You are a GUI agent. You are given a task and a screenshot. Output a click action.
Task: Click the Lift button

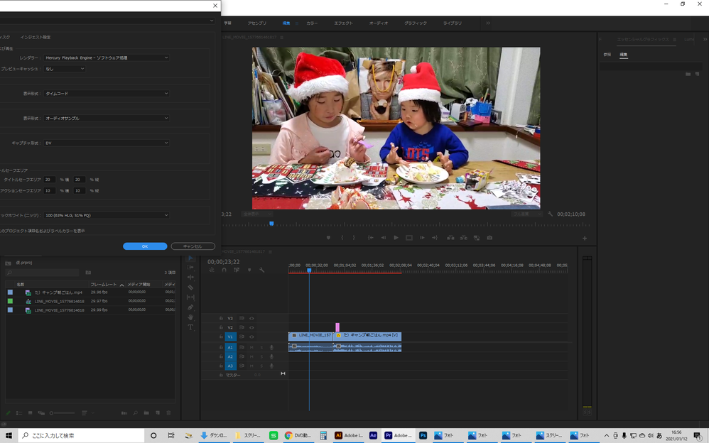[x=451, y=238]
